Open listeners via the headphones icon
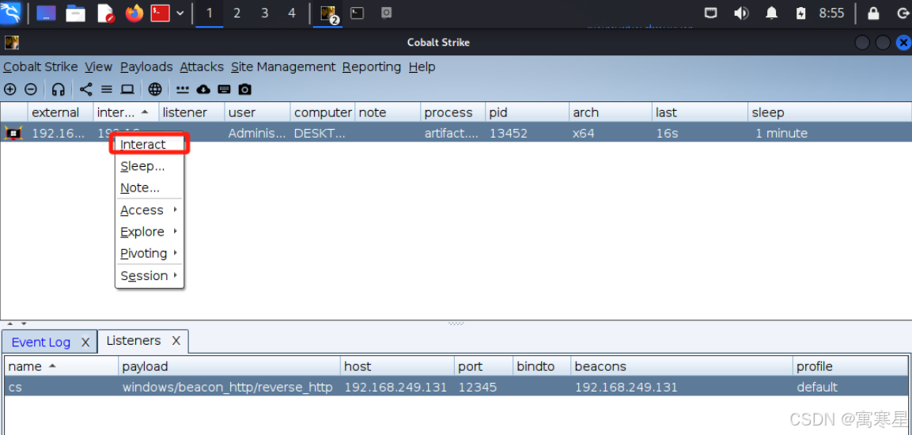 pos(59,89)
